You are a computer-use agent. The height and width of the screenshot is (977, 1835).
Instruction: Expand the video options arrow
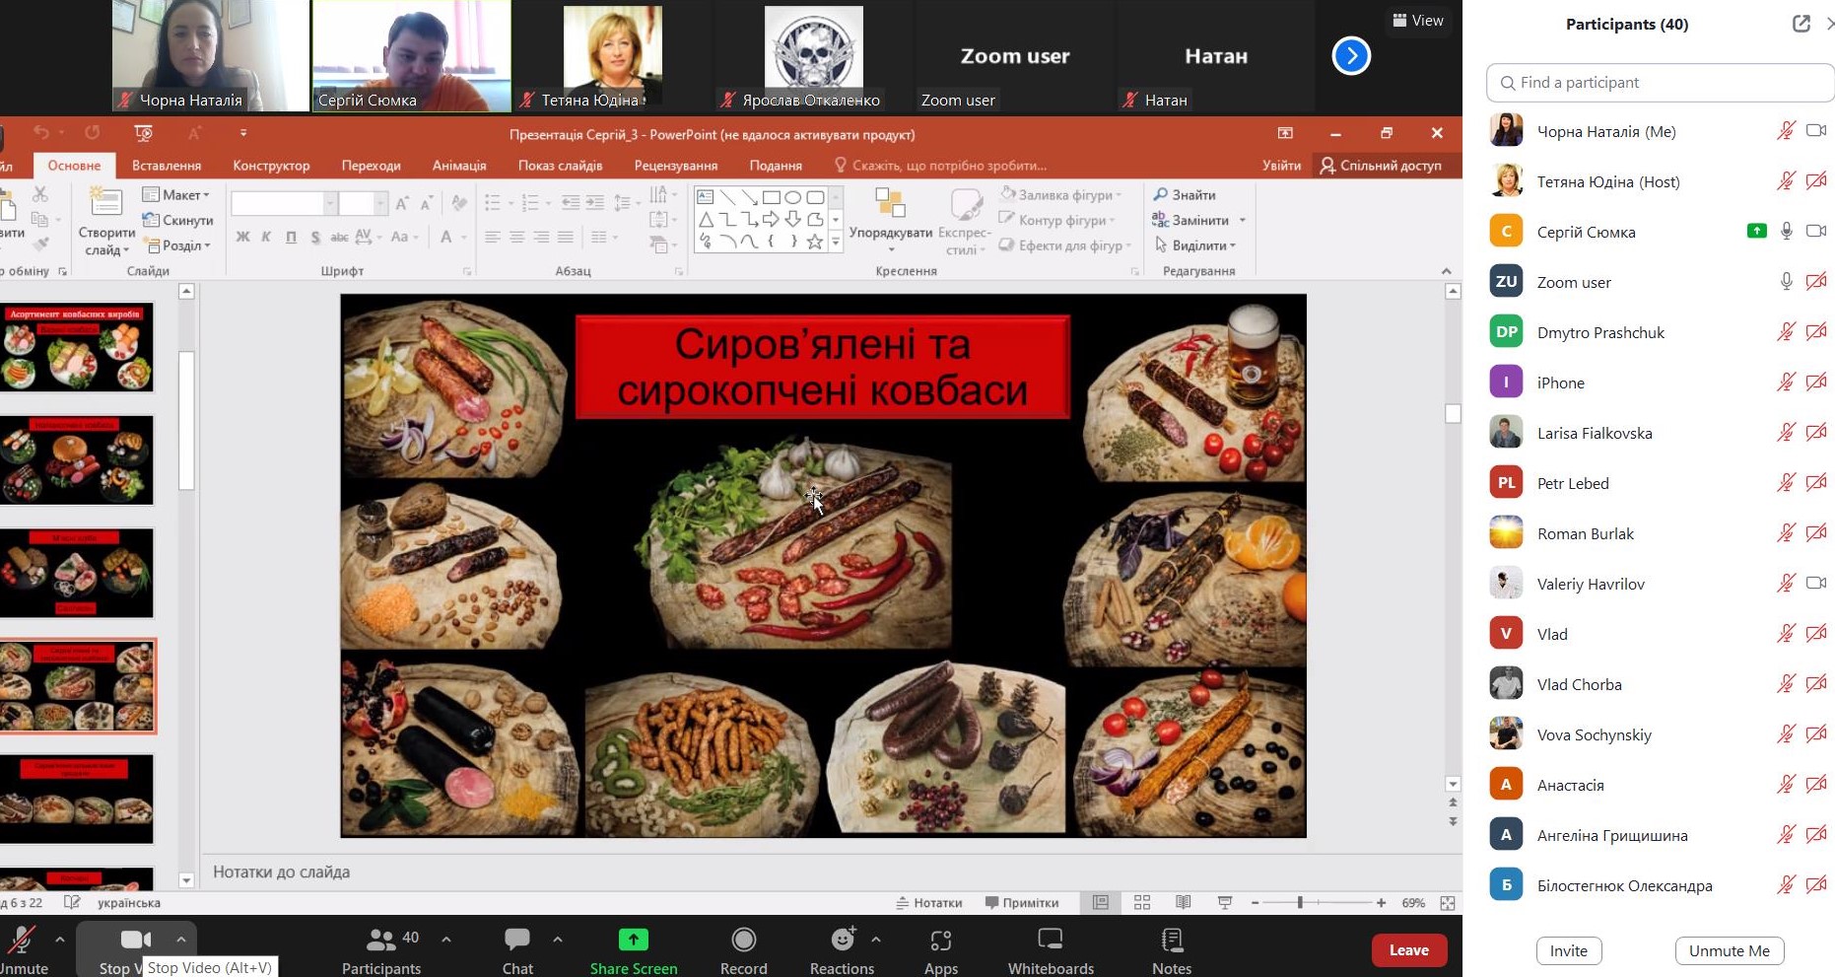(181, 940)
